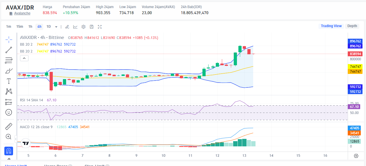
Task: Select the brush drawing tool
Action: point(9,71)
